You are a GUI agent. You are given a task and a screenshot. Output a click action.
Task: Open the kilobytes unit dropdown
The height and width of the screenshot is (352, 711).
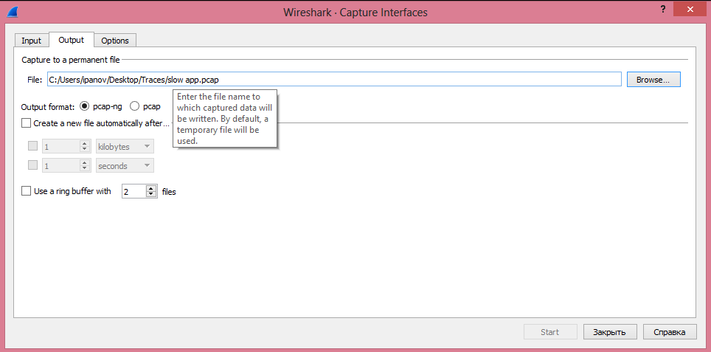pyautogui.click(x=125, y=146)
